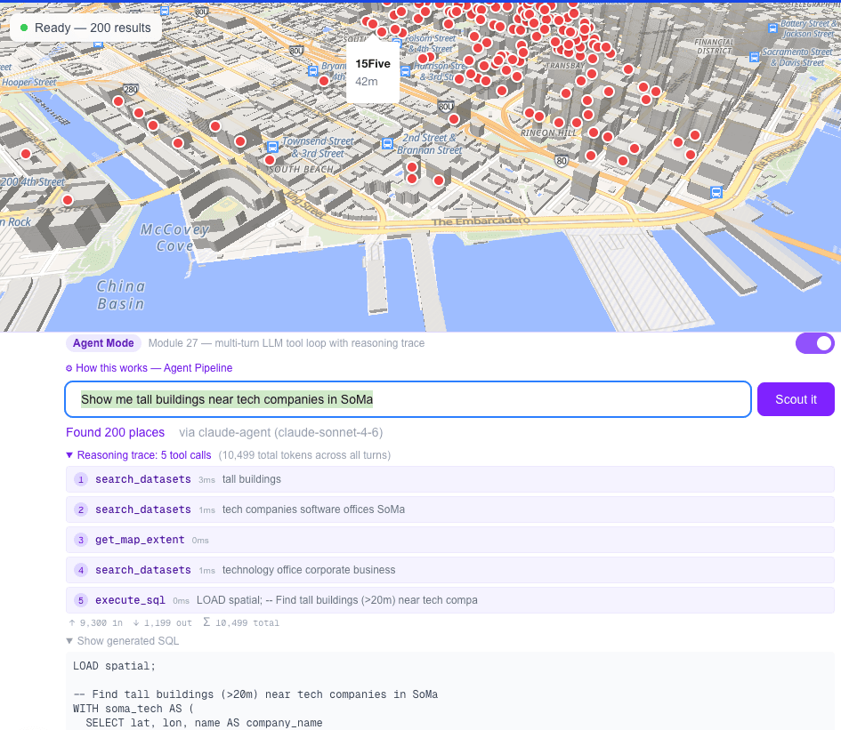Select the get_map_extent trace row

click(x=445, y=540)
